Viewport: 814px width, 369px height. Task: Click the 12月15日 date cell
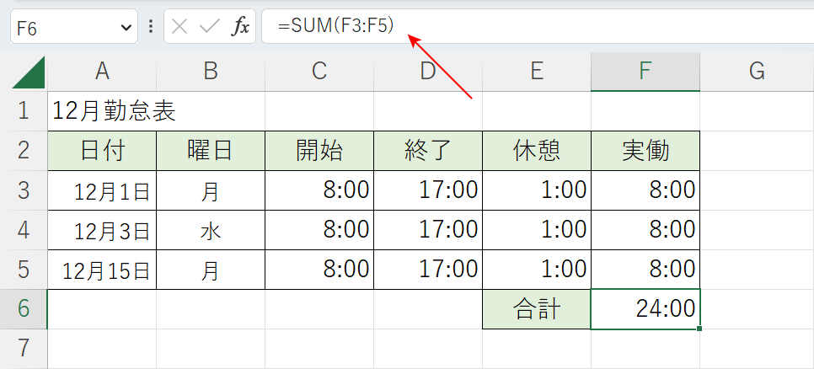click(102, 270)
